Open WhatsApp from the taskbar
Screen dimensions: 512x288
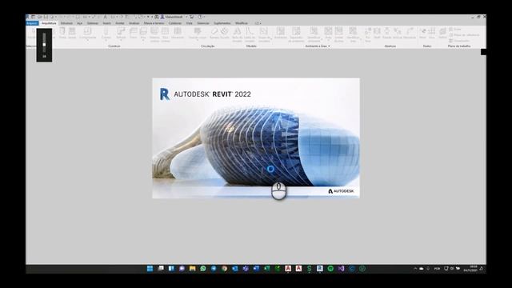(x=203, y=269)
